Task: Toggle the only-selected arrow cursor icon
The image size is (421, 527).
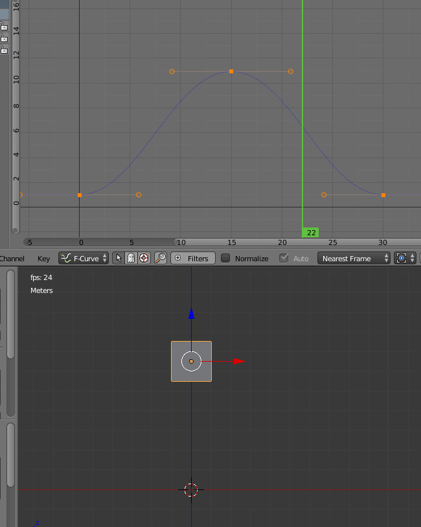Action: pos(119,258)
